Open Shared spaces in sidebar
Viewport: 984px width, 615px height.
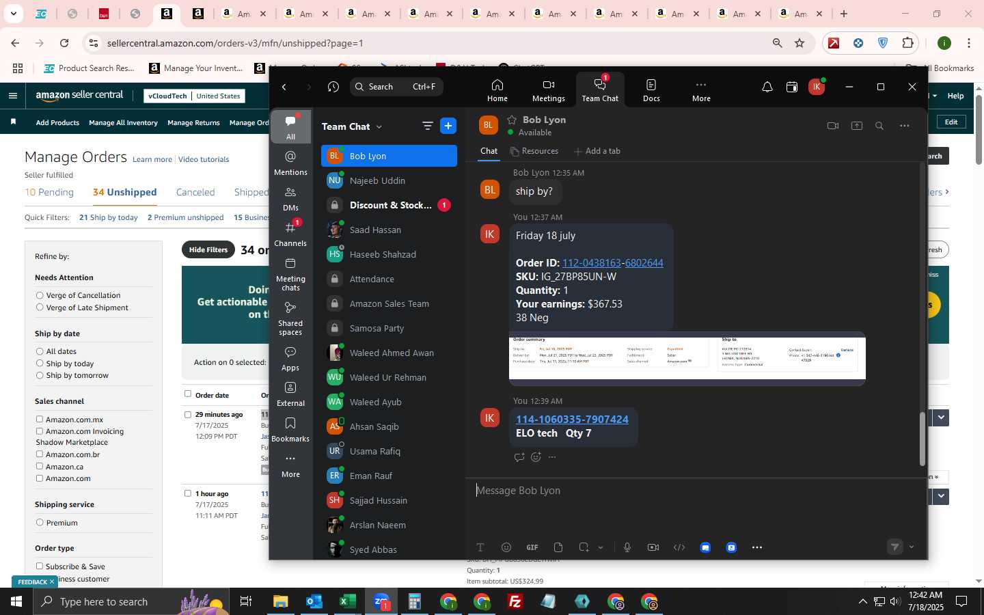[290, 318]
